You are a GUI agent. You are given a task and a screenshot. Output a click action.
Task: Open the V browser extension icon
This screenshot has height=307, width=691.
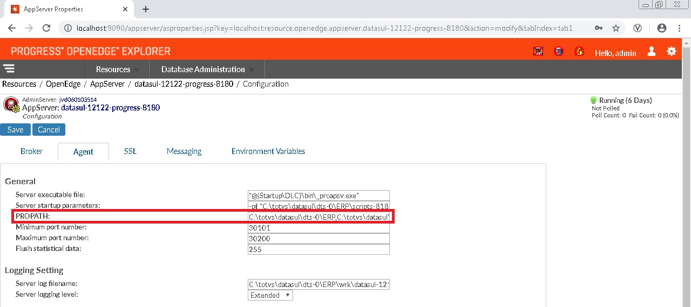[638, 28]
